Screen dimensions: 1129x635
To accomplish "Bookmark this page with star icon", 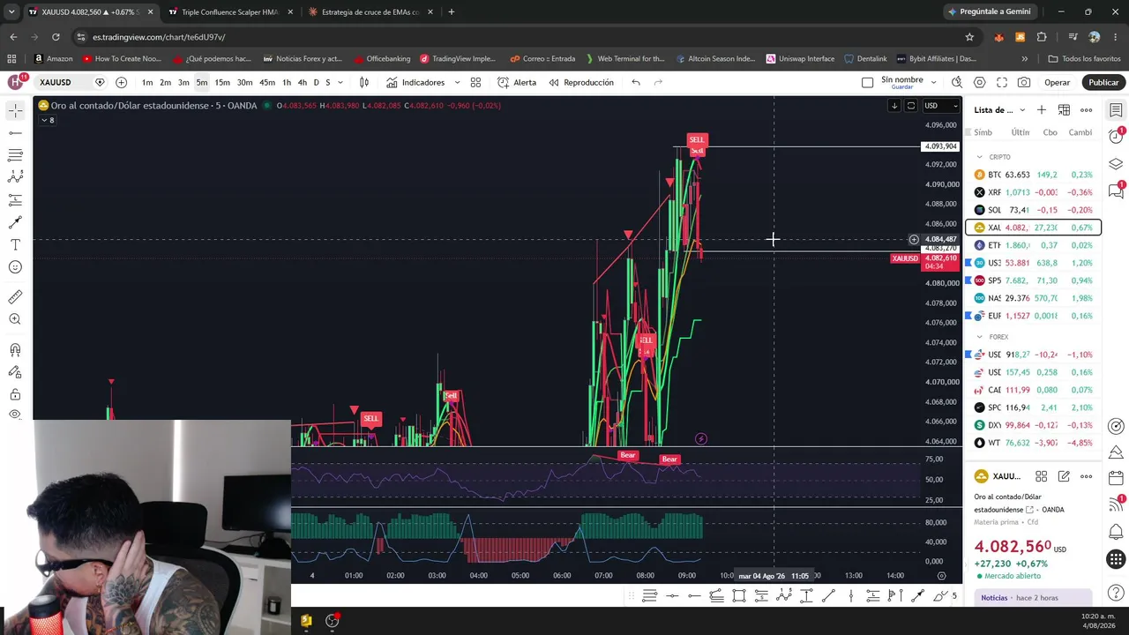I will [x=969, y=37].
